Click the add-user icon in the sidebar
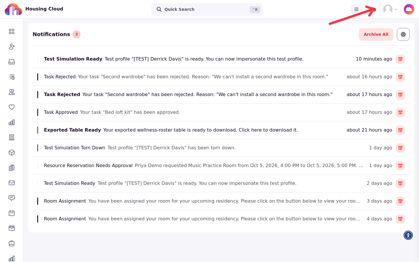Viewport: 419px width, 262px height. point(12,47)
